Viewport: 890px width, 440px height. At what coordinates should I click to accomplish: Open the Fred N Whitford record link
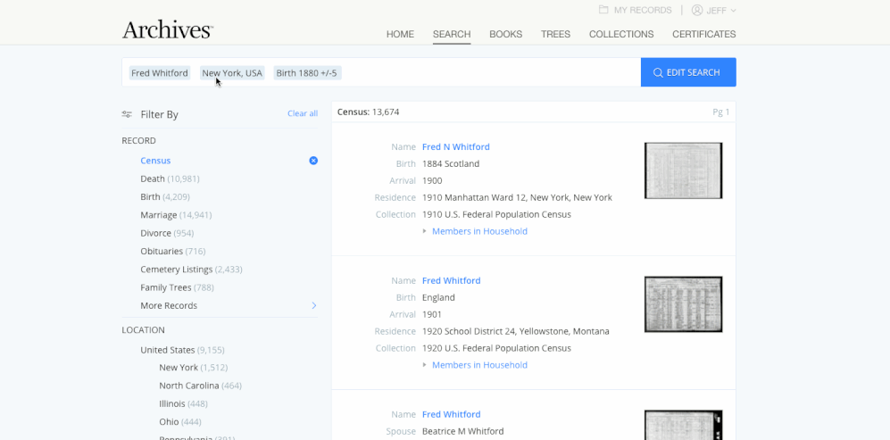(x=456, y=146)
